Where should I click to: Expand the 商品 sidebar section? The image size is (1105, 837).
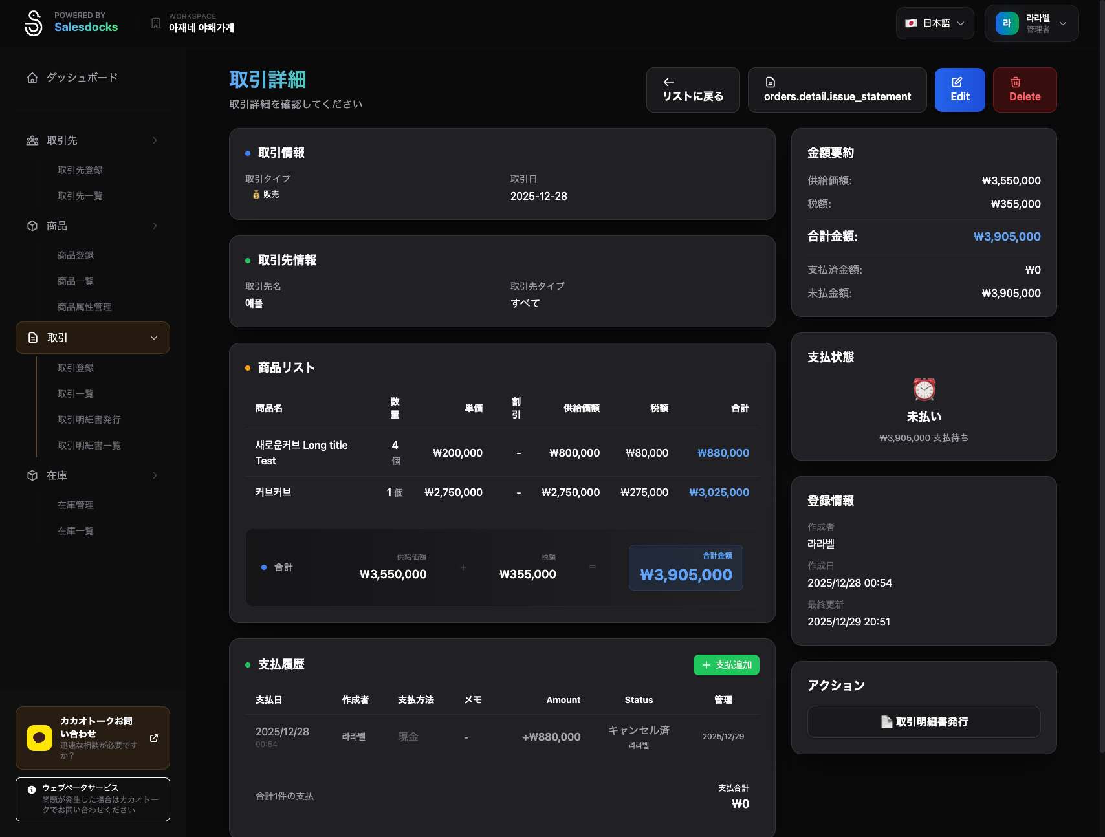(x=93, y=226)
